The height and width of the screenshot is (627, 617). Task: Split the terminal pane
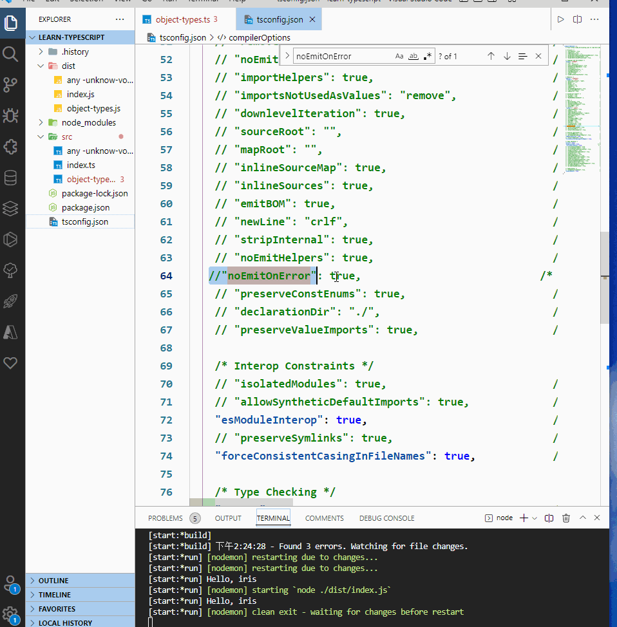pos(548,518)
